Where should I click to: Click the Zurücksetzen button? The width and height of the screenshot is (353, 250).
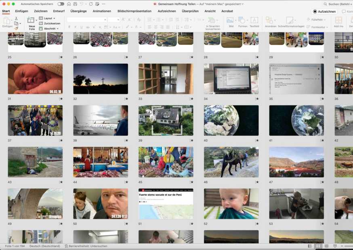pos(50,23)
